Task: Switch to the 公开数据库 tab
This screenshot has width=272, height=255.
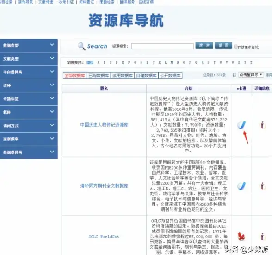Action: click(x=170, y=75)
